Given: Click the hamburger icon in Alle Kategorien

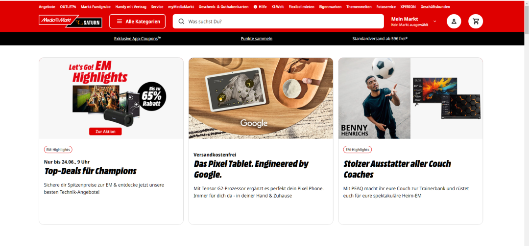Looking at the screenshot, I should click(x=120, y=21).
